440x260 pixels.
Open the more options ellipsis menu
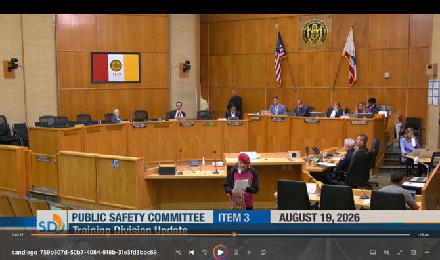coord(427,252)
